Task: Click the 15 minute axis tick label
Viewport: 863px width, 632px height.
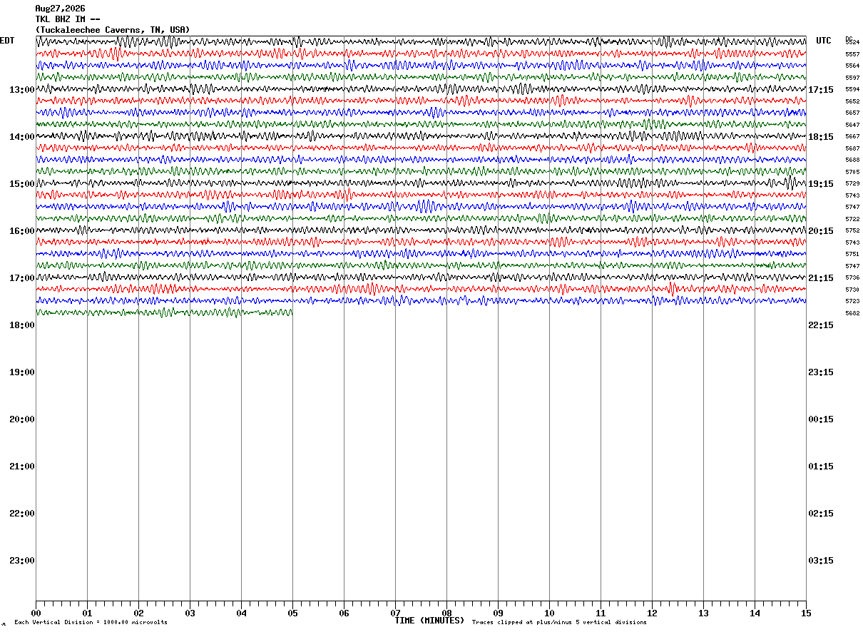Action: [806, 613]
